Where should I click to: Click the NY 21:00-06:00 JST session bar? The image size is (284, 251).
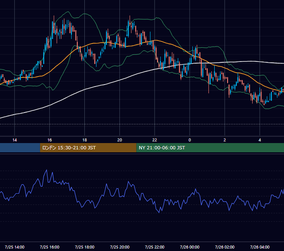[210, 148]
